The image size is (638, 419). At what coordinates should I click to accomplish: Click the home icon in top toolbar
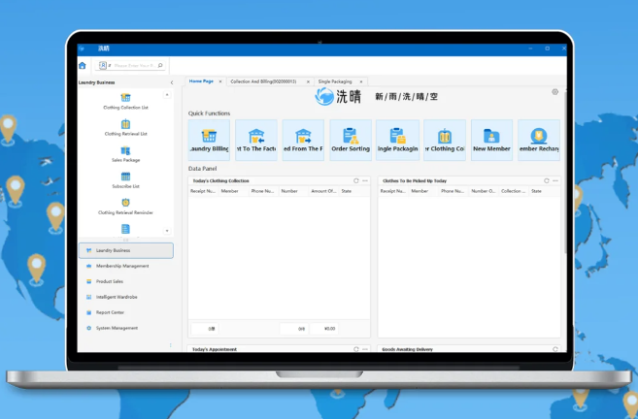pos(83,66)
